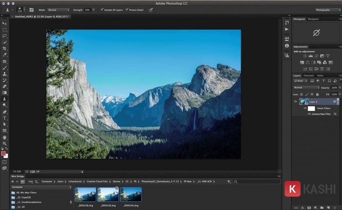Select the Pen tool
Image resolution: width=342 pixels, height=210 pixels.
pos(4,112)
